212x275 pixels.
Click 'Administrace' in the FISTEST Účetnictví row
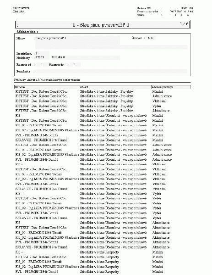[x=162, y=145]
